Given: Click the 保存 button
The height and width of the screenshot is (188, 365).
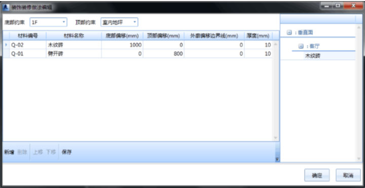Looking at the screenshot, I should (66, 152).
